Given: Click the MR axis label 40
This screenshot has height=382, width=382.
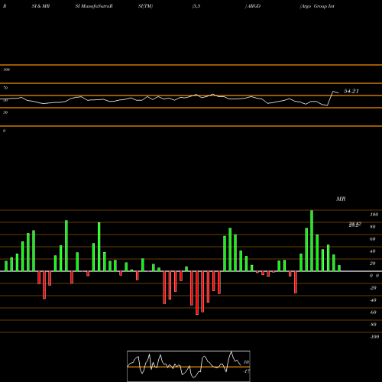Looking at the screenshot, I should pos(373,251).
